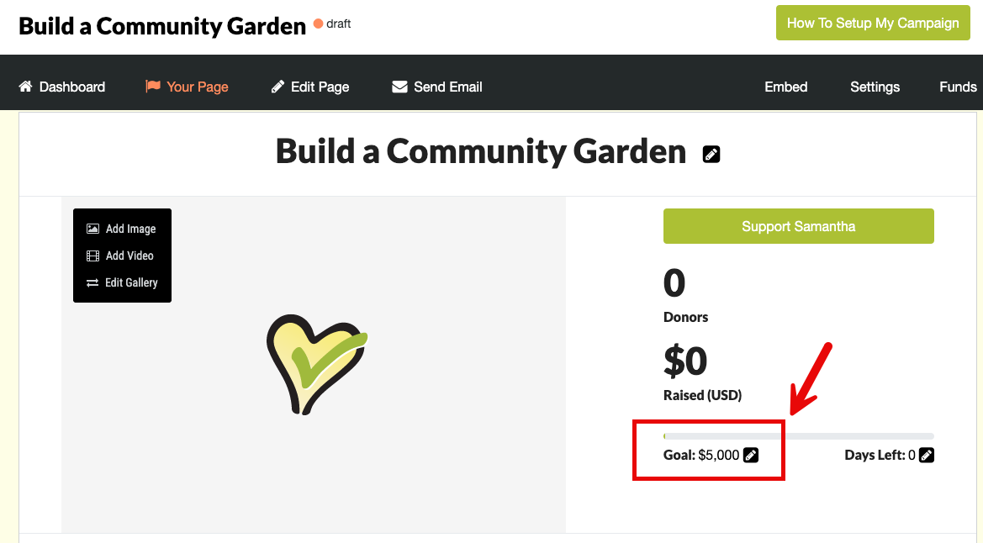Click the Add Image text link
Screen dimensions: 983x543
click(x=130, y=229)
